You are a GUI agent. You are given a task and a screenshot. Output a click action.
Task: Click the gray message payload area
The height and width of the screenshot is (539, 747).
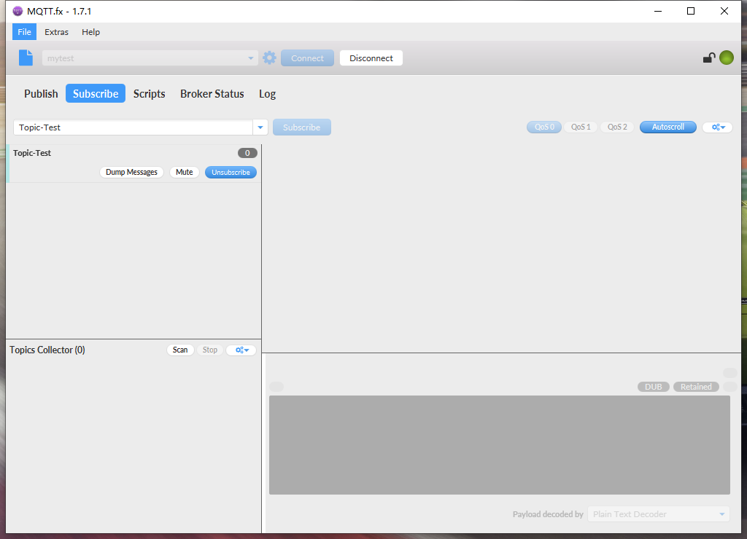(499, 445)
